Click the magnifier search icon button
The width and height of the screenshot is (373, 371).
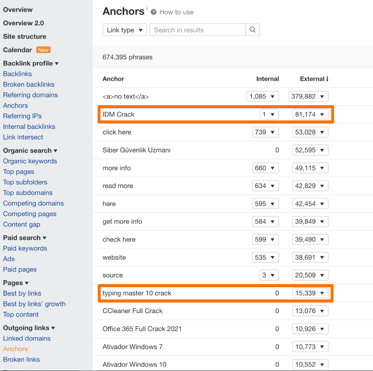point(253,30)
